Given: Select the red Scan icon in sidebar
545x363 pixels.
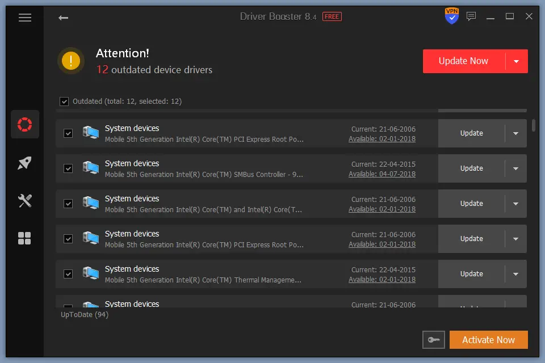Looking at the screenshot, I should [24, 124].
